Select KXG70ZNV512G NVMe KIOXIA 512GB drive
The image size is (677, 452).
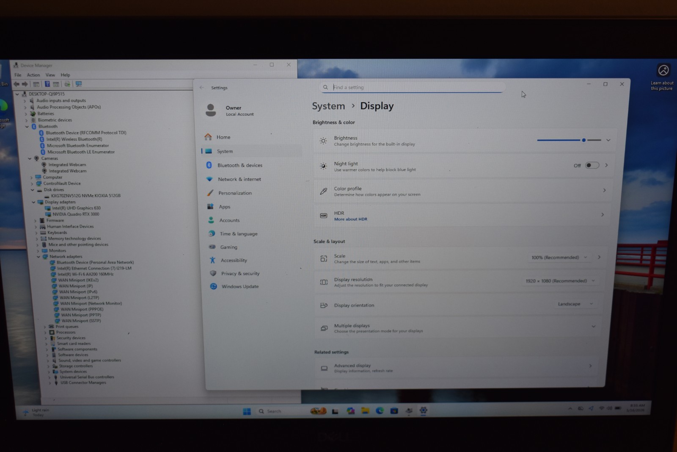(x=85, y=196)
